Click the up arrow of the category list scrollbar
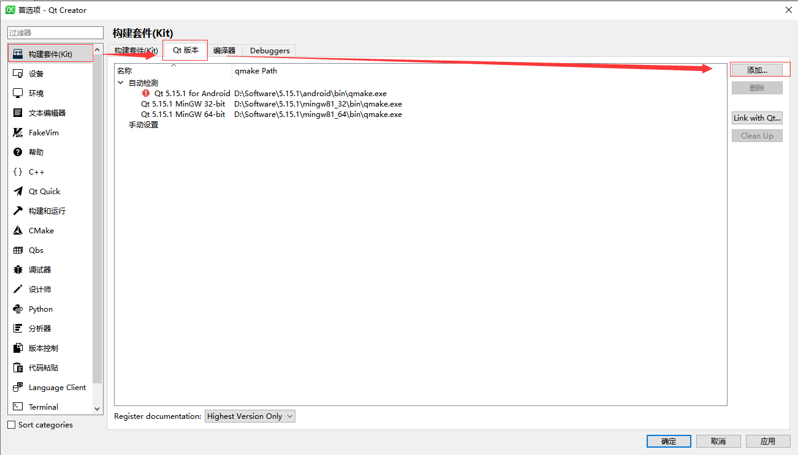 click(x=97, y=50)
